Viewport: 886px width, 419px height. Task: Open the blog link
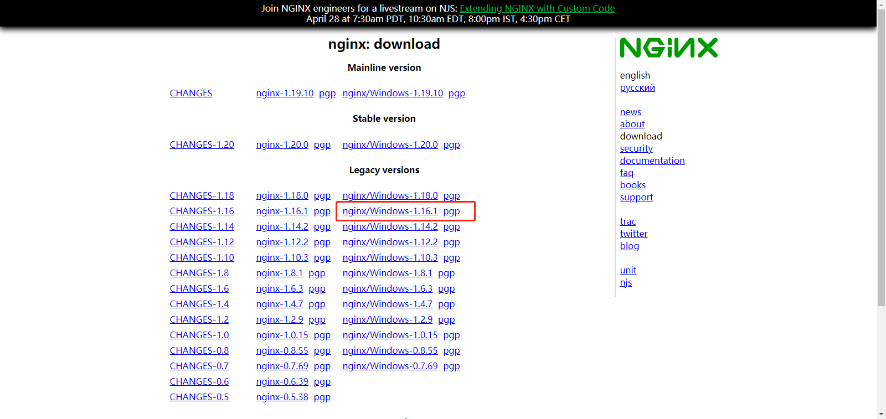(630, 246)
